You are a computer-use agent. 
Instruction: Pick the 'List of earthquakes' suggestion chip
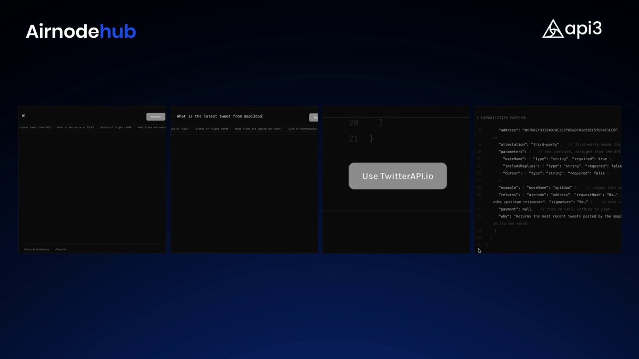click(x=302, y=129)
